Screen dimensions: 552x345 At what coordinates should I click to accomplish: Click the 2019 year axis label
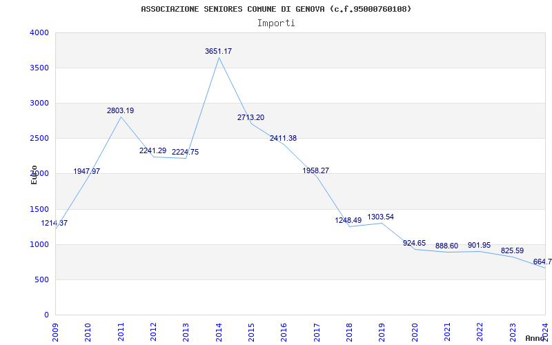tap(382, 330)
